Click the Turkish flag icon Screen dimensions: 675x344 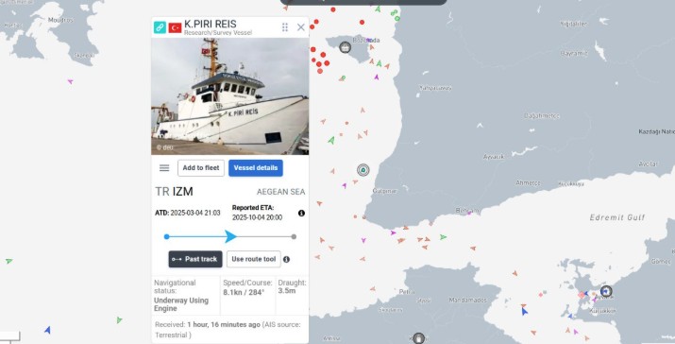[175, 27]
